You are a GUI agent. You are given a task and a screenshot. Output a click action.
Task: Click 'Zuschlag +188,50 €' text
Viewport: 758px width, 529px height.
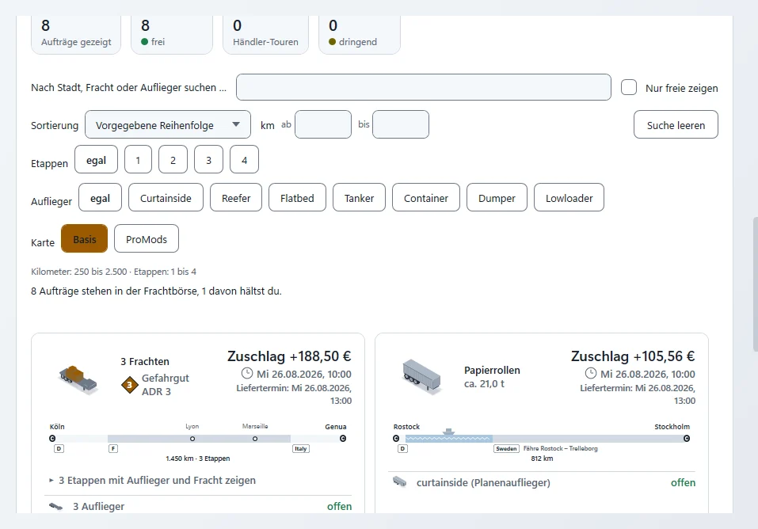tap(289, 356)
